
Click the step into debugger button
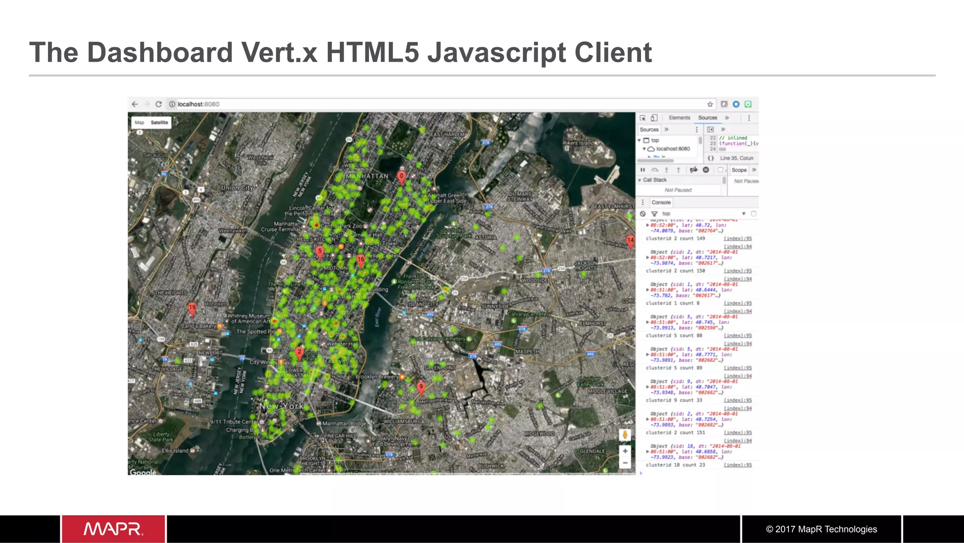point(667,170)
